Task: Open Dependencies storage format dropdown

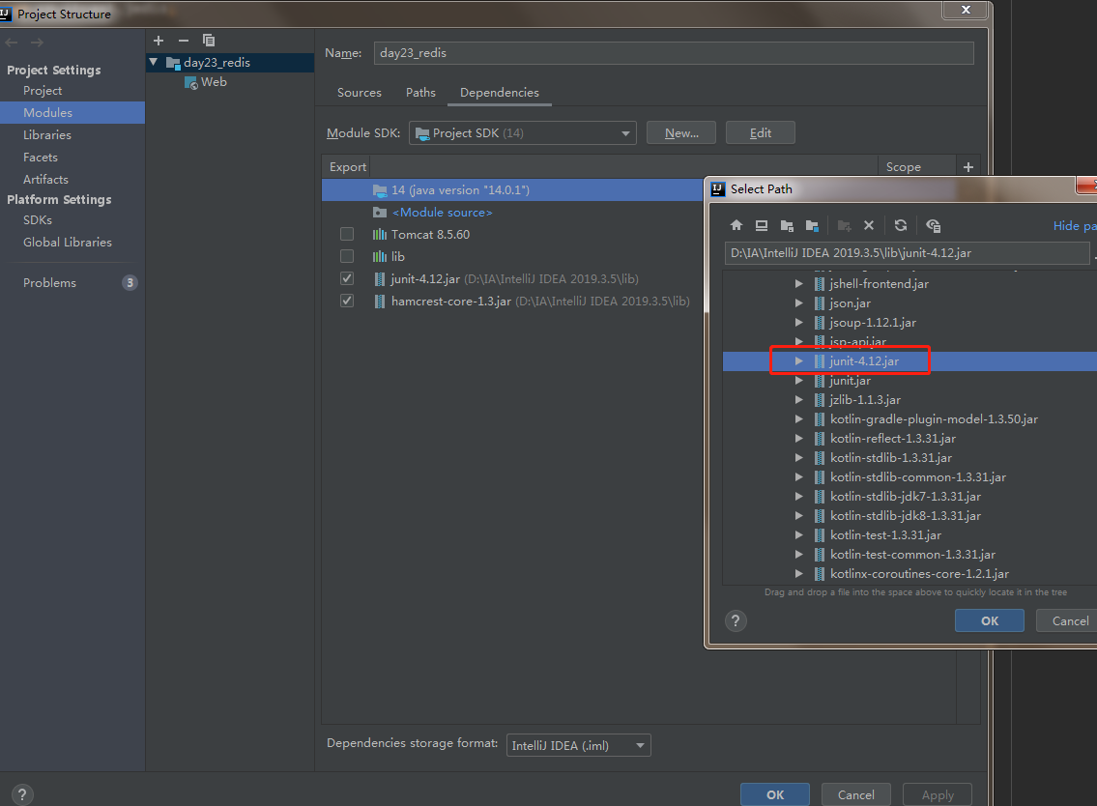Action: (578, 745)
